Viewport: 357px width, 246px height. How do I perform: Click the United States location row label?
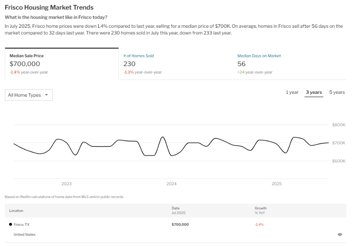pyautogui.click(x=25, y=235)
